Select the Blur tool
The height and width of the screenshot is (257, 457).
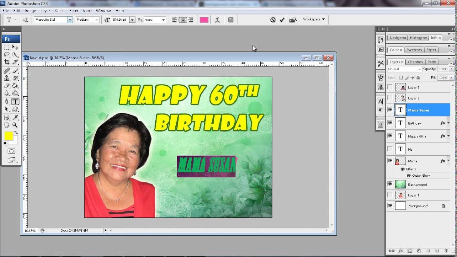click(x=7, y=93)
